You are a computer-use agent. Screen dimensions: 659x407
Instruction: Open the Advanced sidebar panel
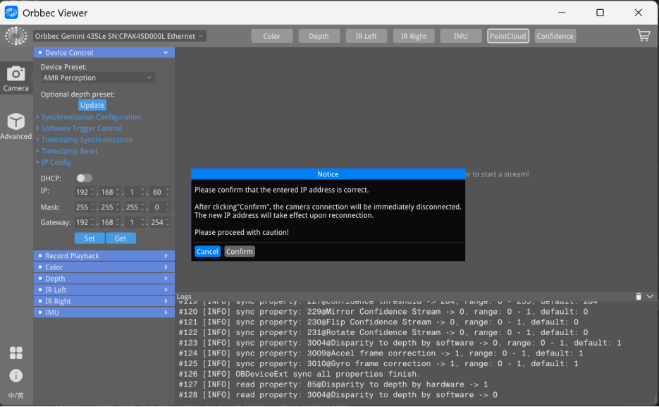[16, 126]
